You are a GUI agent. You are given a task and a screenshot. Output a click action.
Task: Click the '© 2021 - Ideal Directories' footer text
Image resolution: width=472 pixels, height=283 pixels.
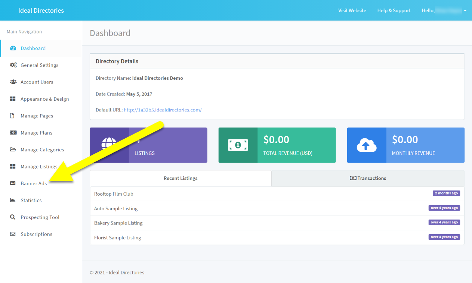tap(117, 273)
